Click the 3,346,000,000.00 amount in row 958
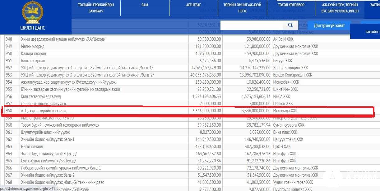 pos(205,111)
